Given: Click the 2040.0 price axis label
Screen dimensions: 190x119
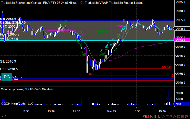Looking at the screenshot, I should click(181, 65).
